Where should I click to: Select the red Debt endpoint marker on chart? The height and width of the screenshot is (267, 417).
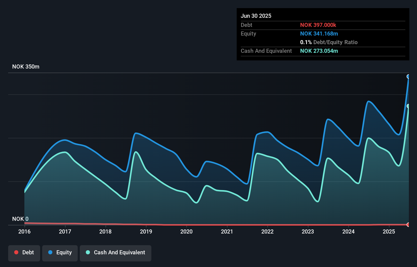(x=408, y=225)
